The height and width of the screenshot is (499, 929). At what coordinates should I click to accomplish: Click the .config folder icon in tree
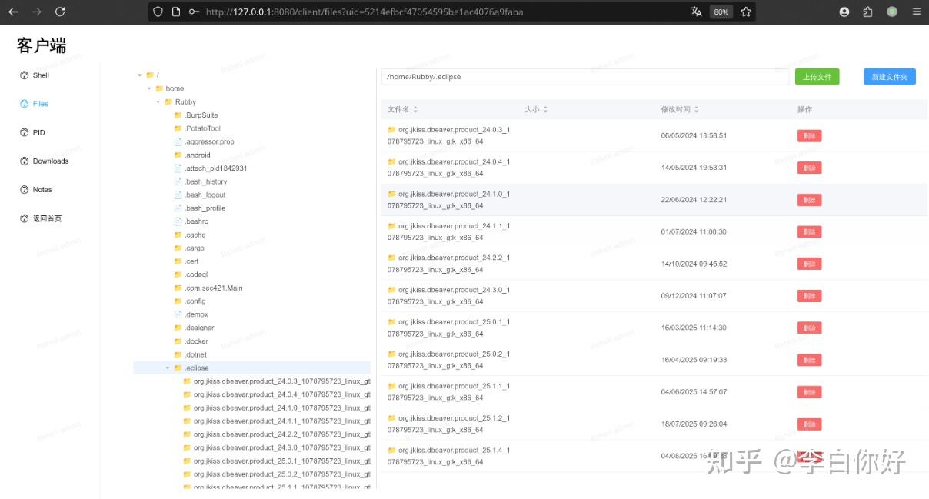[x=178, y=301]
